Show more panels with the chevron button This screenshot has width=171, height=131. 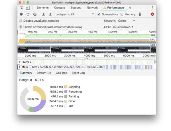[x=130, y=8]
